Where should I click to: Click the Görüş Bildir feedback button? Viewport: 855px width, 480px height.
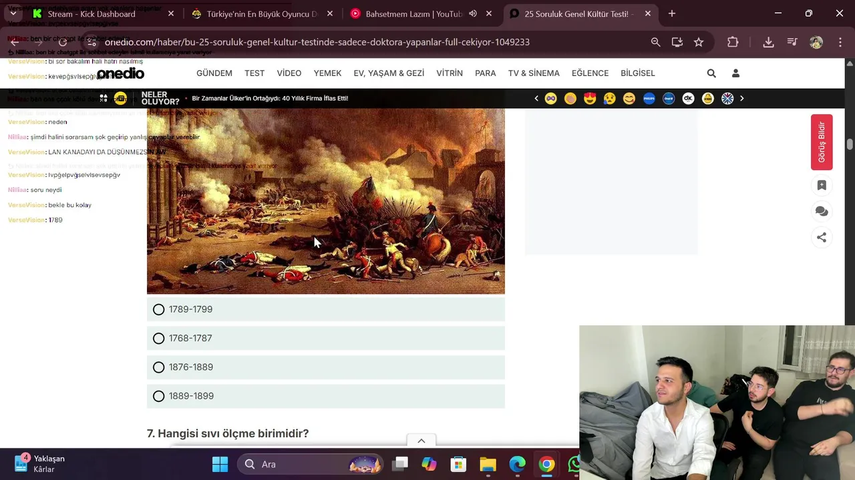(x=822, y=142)
